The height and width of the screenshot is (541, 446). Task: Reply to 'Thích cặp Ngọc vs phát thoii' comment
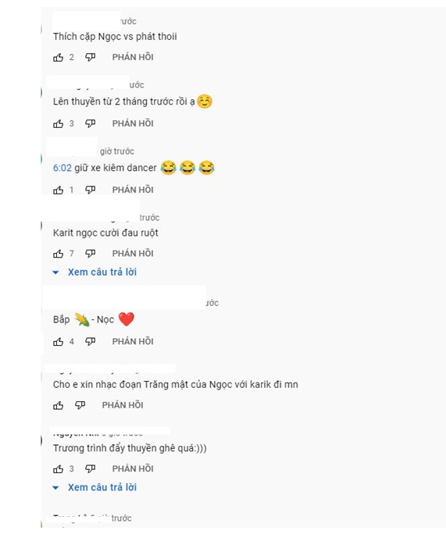click(x=133, y=57)
